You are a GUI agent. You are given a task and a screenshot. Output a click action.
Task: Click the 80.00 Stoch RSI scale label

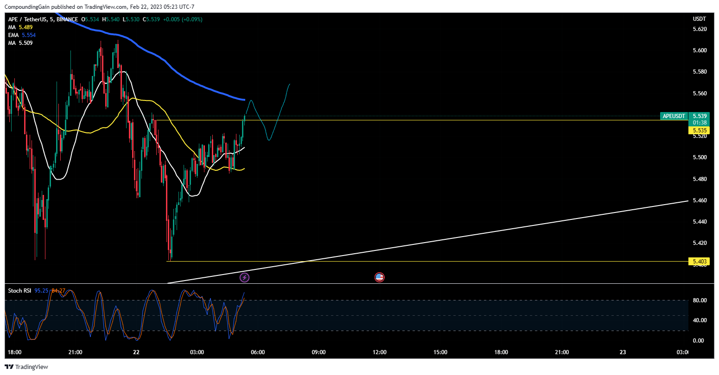700,300
